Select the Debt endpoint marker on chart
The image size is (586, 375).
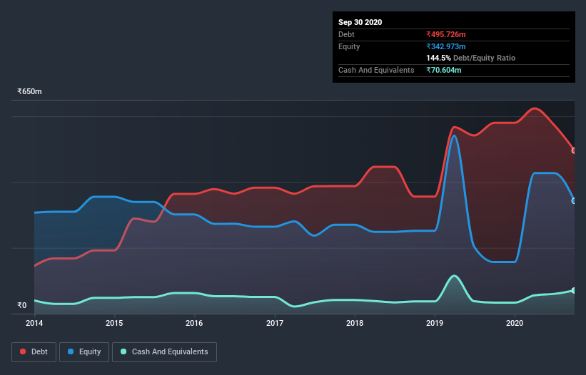[574, 150]
